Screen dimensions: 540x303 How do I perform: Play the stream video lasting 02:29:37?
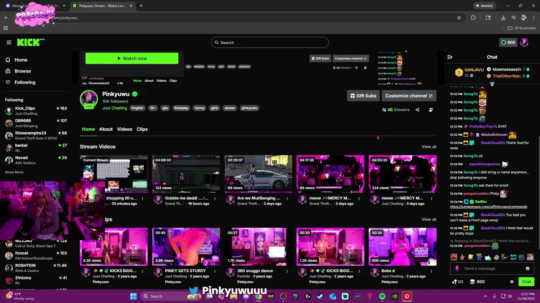coord(258,174)
